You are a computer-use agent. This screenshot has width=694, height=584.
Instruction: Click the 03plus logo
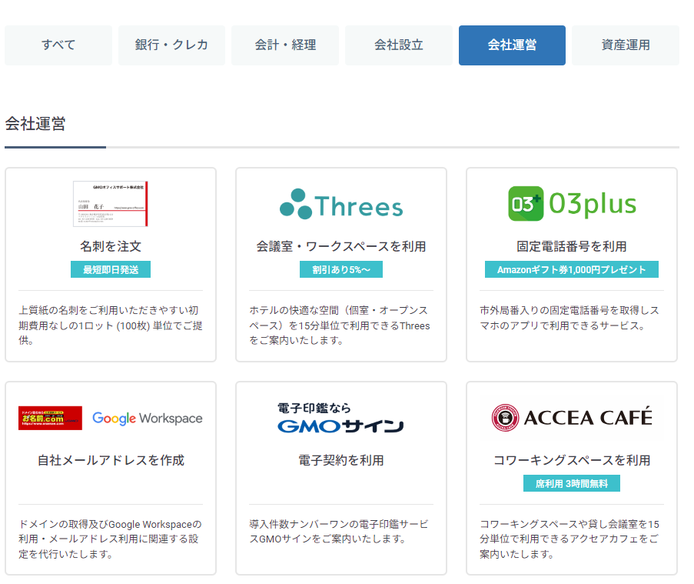click(572, 204)
